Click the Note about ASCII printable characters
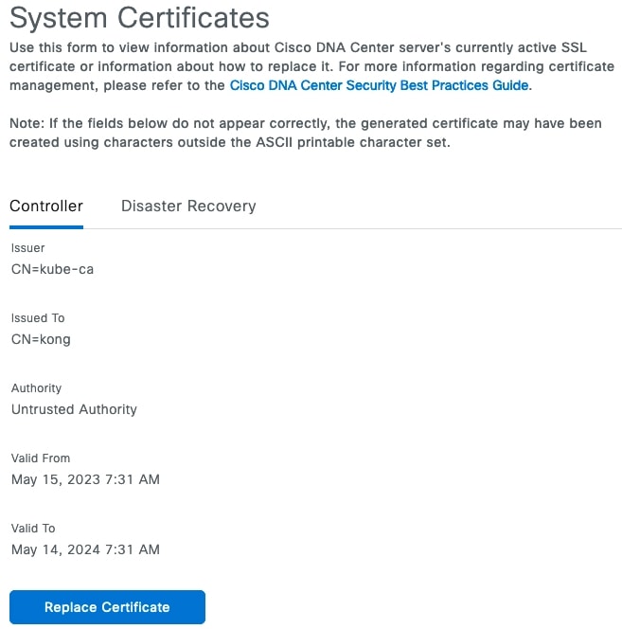Viewport: 622px width, 629px height. [x=306, y=133]
